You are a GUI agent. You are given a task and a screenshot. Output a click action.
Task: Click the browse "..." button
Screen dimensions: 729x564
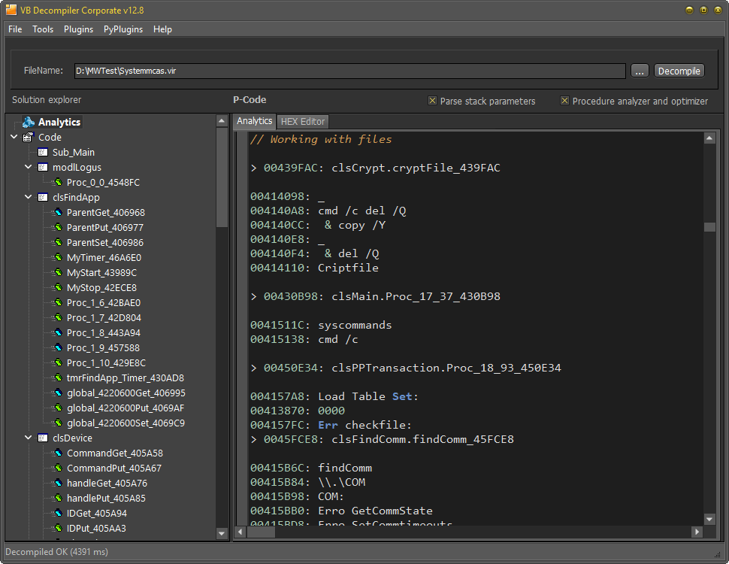point(640,71)
